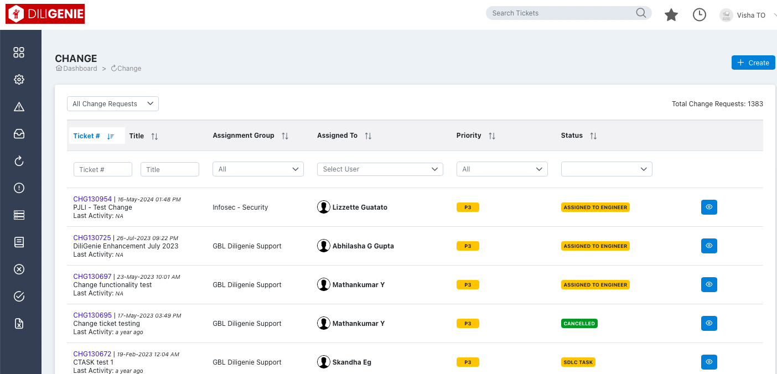777x374 pixels.
Task: View details of ticket CHG130954
Action: click(x=709, y=207)
